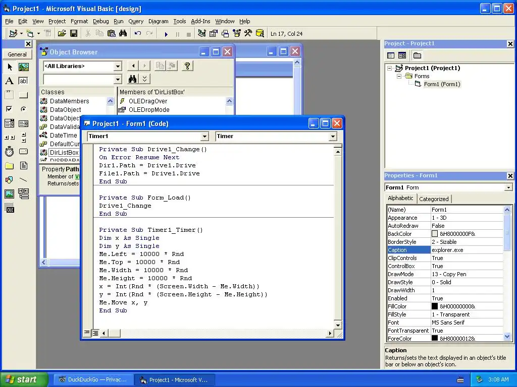Viewport: 517px width, 387px height.
Task: Select the DriveListBox control tool
Action: pos(23,151)
